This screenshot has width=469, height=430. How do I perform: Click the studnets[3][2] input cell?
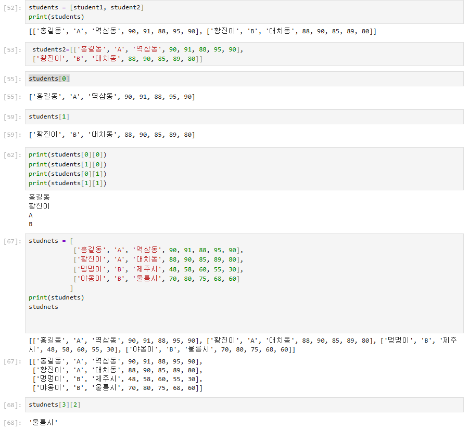[244, 405]
